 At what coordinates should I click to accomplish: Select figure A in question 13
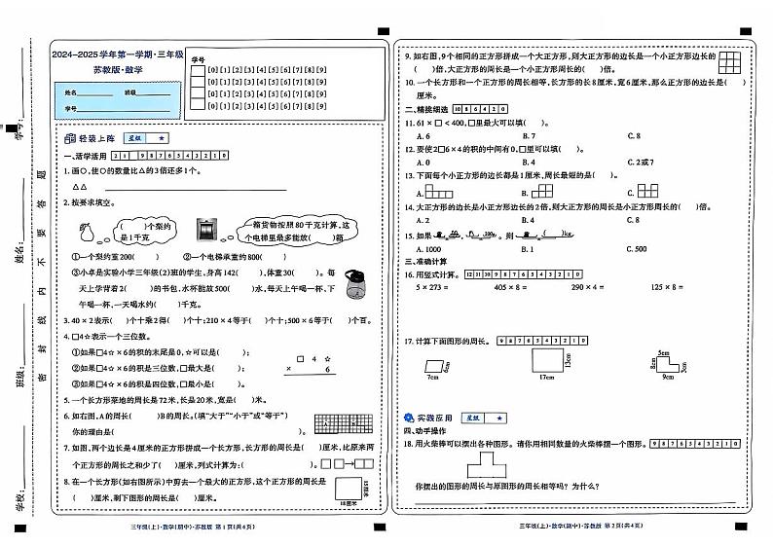coord(438,191)
